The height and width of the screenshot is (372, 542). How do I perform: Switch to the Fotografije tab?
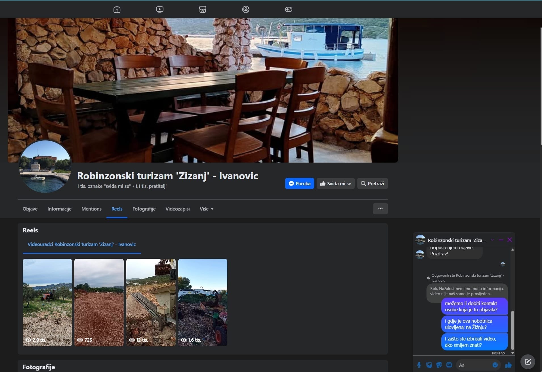pos(144,209)
